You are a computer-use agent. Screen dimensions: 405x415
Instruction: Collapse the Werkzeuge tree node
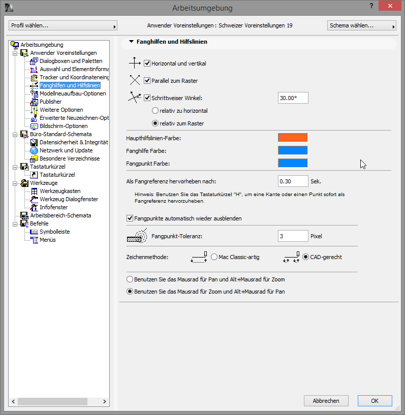point(15,183)
